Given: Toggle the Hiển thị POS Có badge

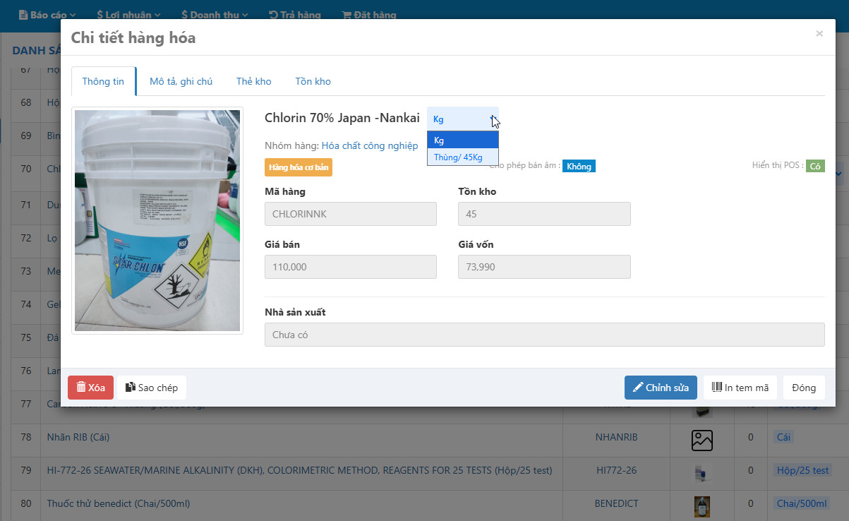Looking at the screenshot, I should 815,166.
